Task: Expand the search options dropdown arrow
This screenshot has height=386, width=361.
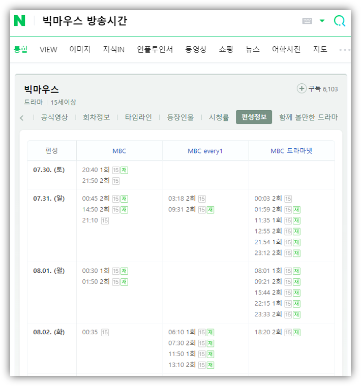Action: tap(322, 21)
